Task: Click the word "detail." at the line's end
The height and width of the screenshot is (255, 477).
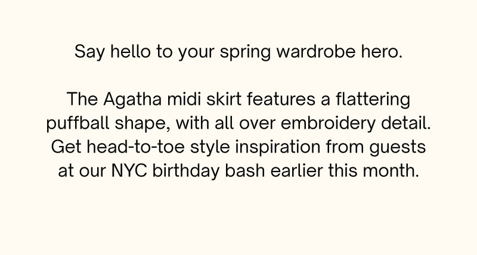Action: 406,123
